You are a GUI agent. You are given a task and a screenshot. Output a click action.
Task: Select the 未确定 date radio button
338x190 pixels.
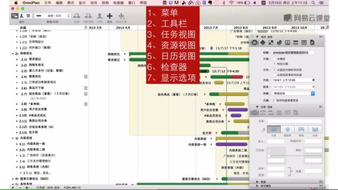point(274,59)
